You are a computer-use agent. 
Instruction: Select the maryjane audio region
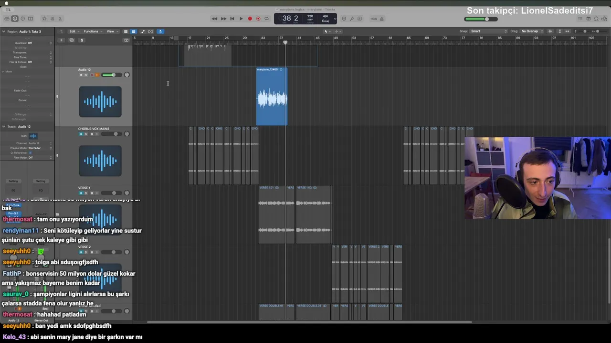[x=272, y=97]
